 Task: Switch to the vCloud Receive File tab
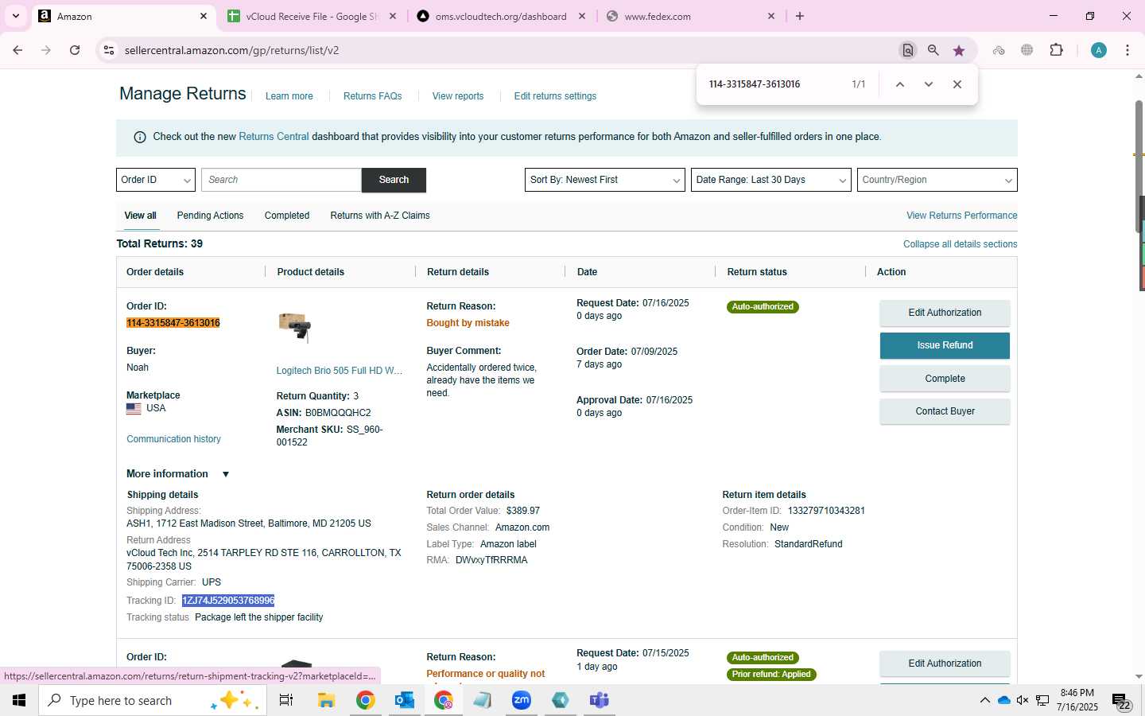pyautogui.click(x=312, y=16)
